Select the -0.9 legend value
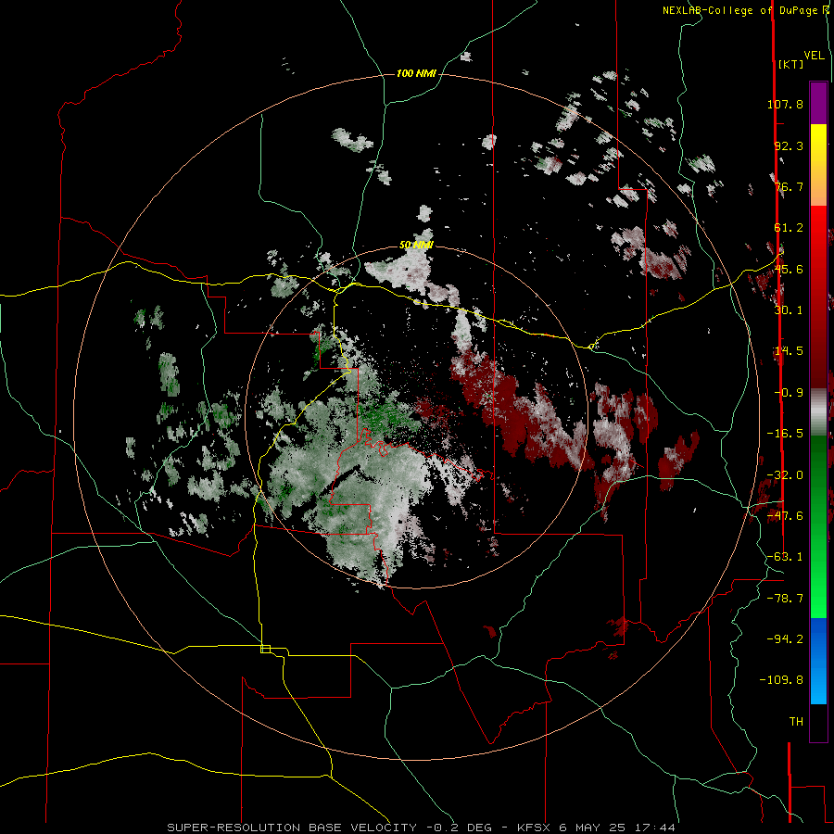This screenshot has height=834, width=834. tap(789, 393)
